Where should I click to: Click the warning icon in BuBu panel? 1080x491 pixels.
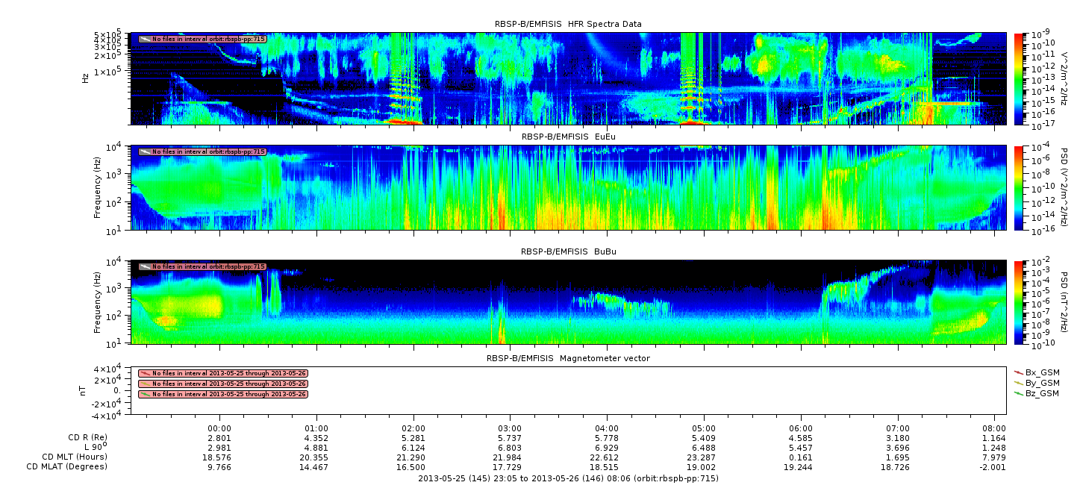coord(145,266)
